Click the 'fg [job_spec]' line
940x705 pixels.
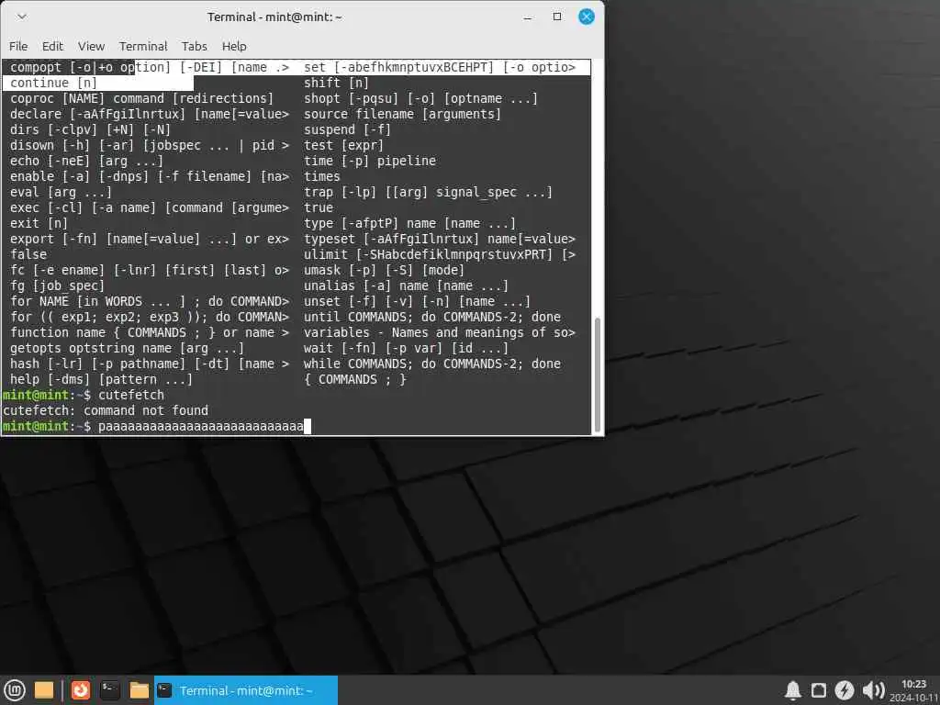[57, 286]
